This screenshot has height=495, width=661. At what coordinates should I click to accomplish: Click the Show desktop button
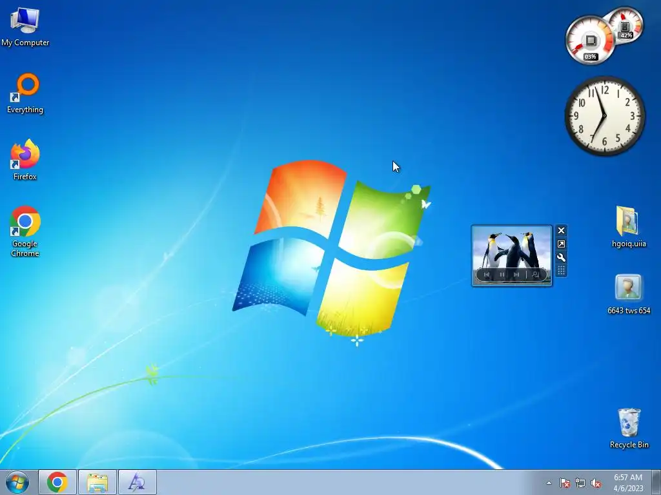click(656, 482)
